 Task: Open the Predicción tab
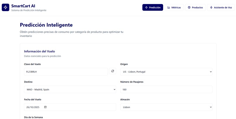153,7
